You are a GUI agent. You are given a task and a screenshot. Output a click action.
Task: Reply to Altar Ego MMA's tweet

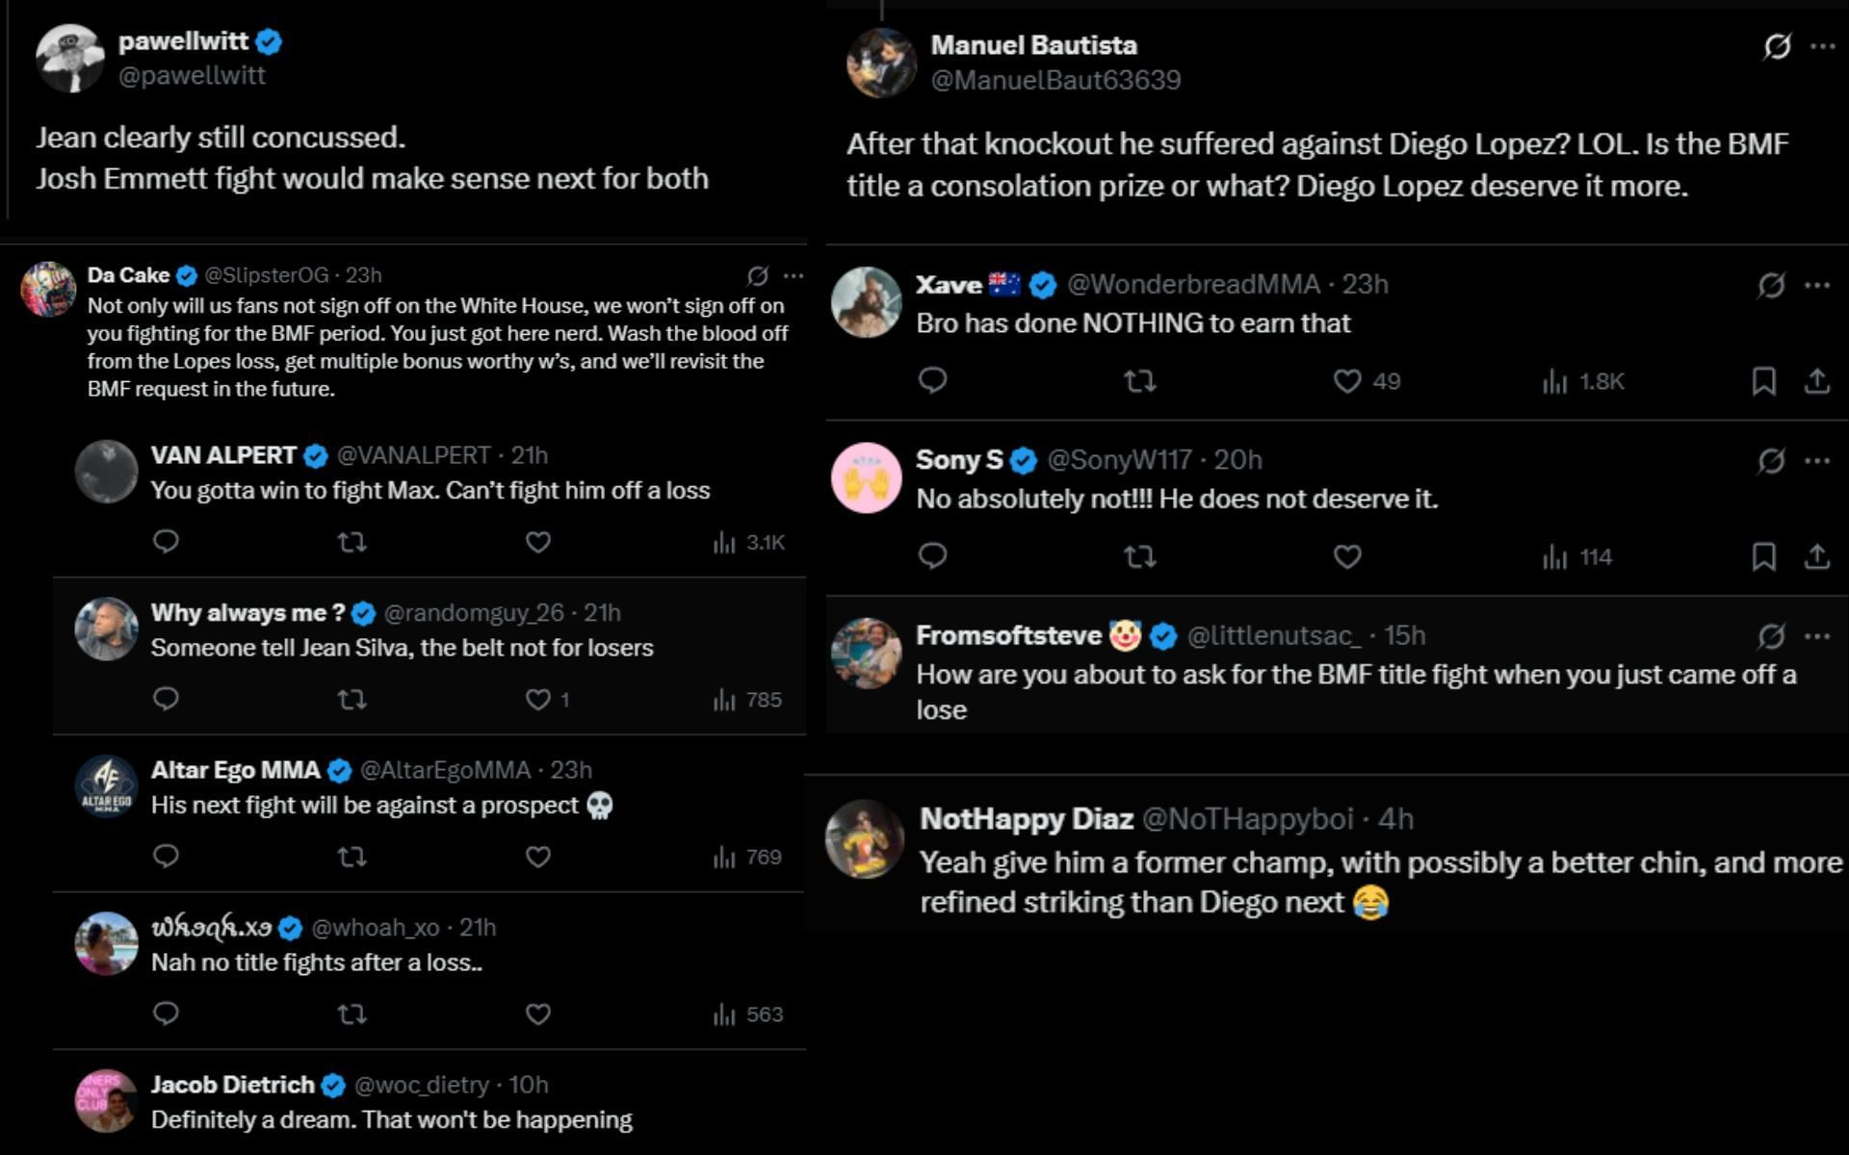point(166,857)
